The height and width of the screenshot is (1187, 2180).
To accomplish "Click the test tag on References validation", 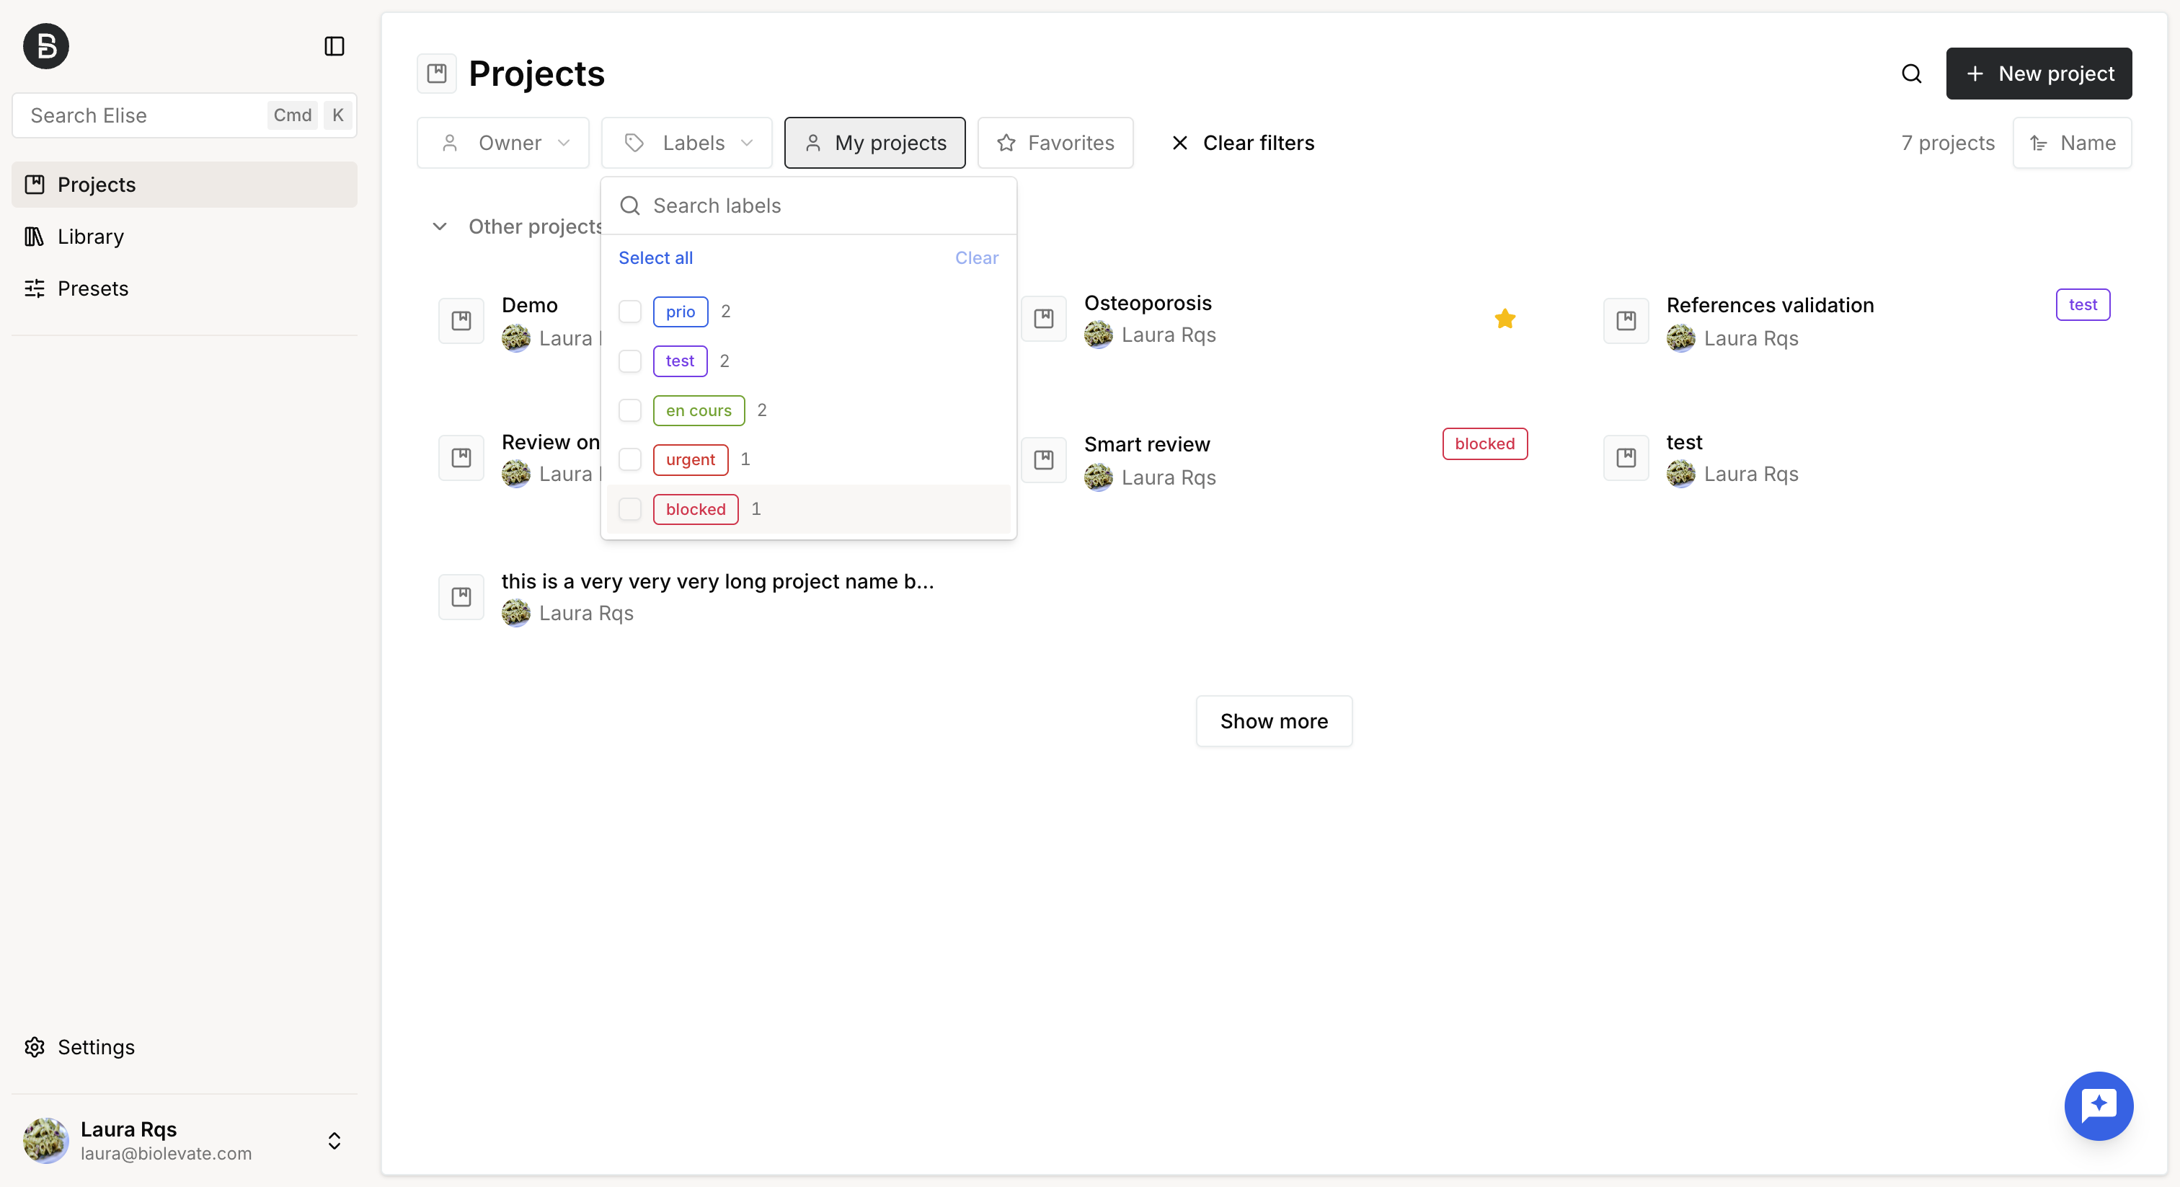I will (2083, 305).
